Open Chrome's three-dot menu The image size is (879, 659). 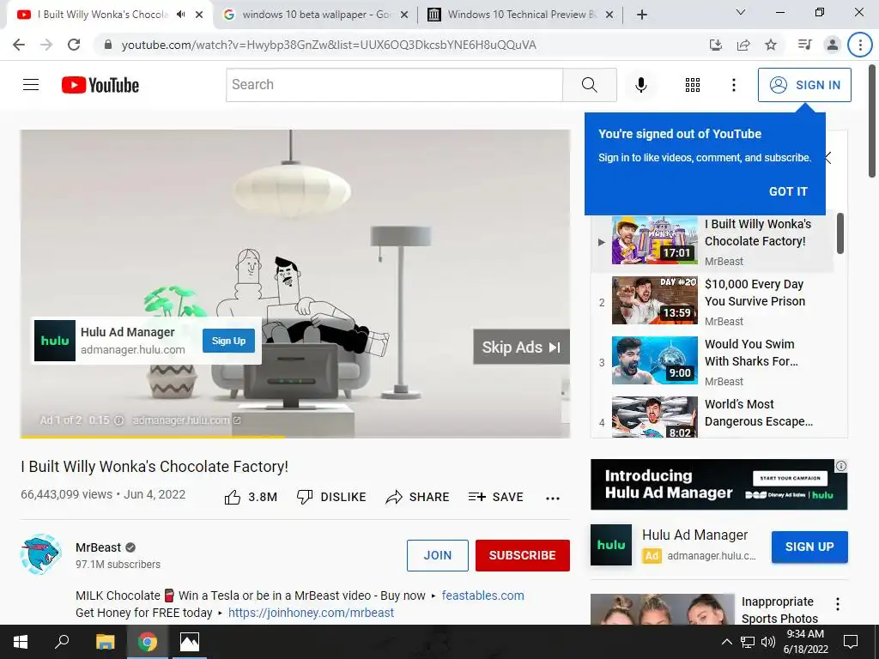tap(860, 45)
